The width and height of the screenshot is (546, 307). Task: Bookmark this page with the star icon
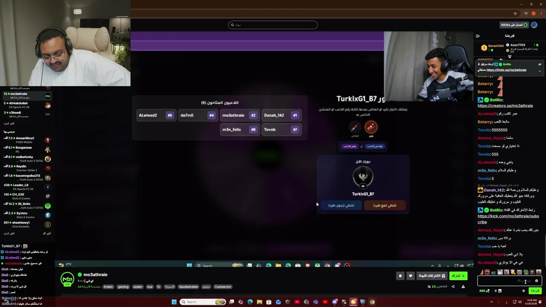pyautogui.click(x=515, y=13)
